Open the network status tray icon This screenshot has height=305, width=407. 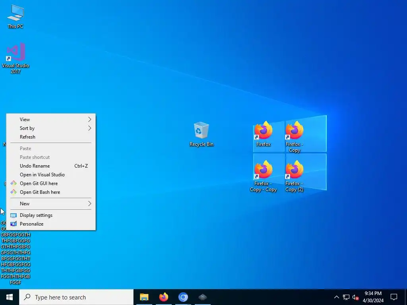[x=346, y=297]
